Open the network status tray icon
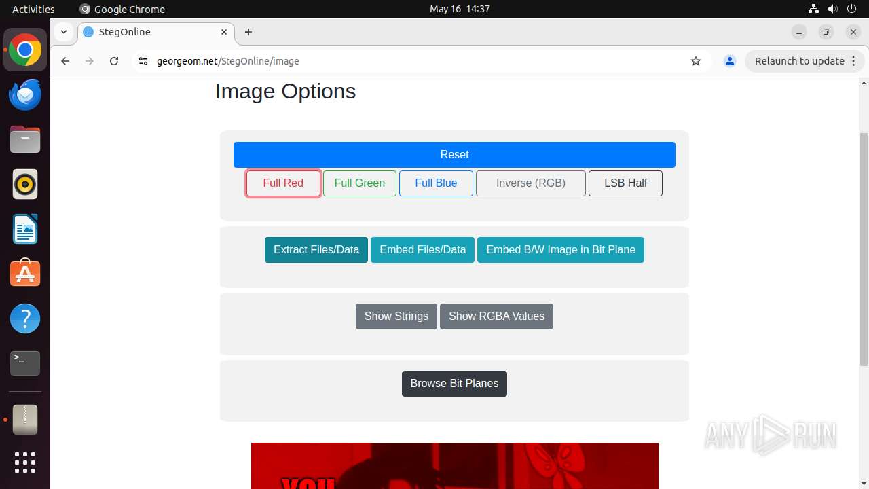 pyautogui.click(x=813, y=9)
